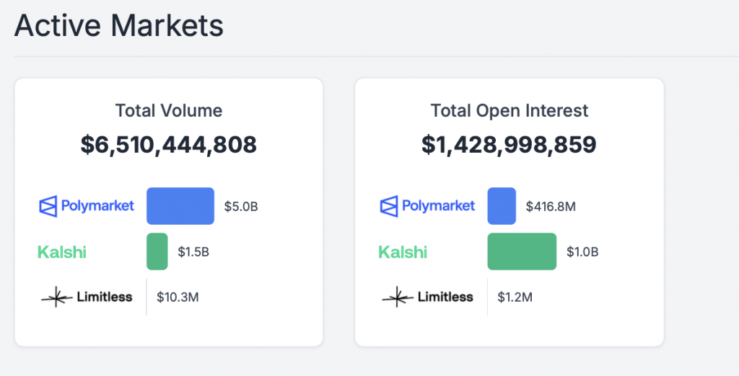Click the $1.2M Limitless open interest label
The height and width of the screenshot is (376, 739).
click(515, 297)
